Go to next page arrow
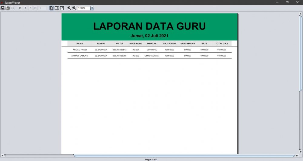 (x=30, y=8)
